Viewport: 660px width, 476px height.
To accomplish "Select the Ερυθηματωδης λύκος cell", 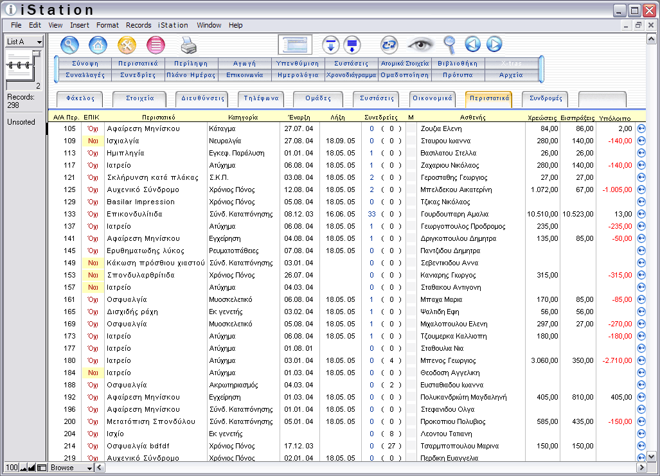I will (157, 251).
